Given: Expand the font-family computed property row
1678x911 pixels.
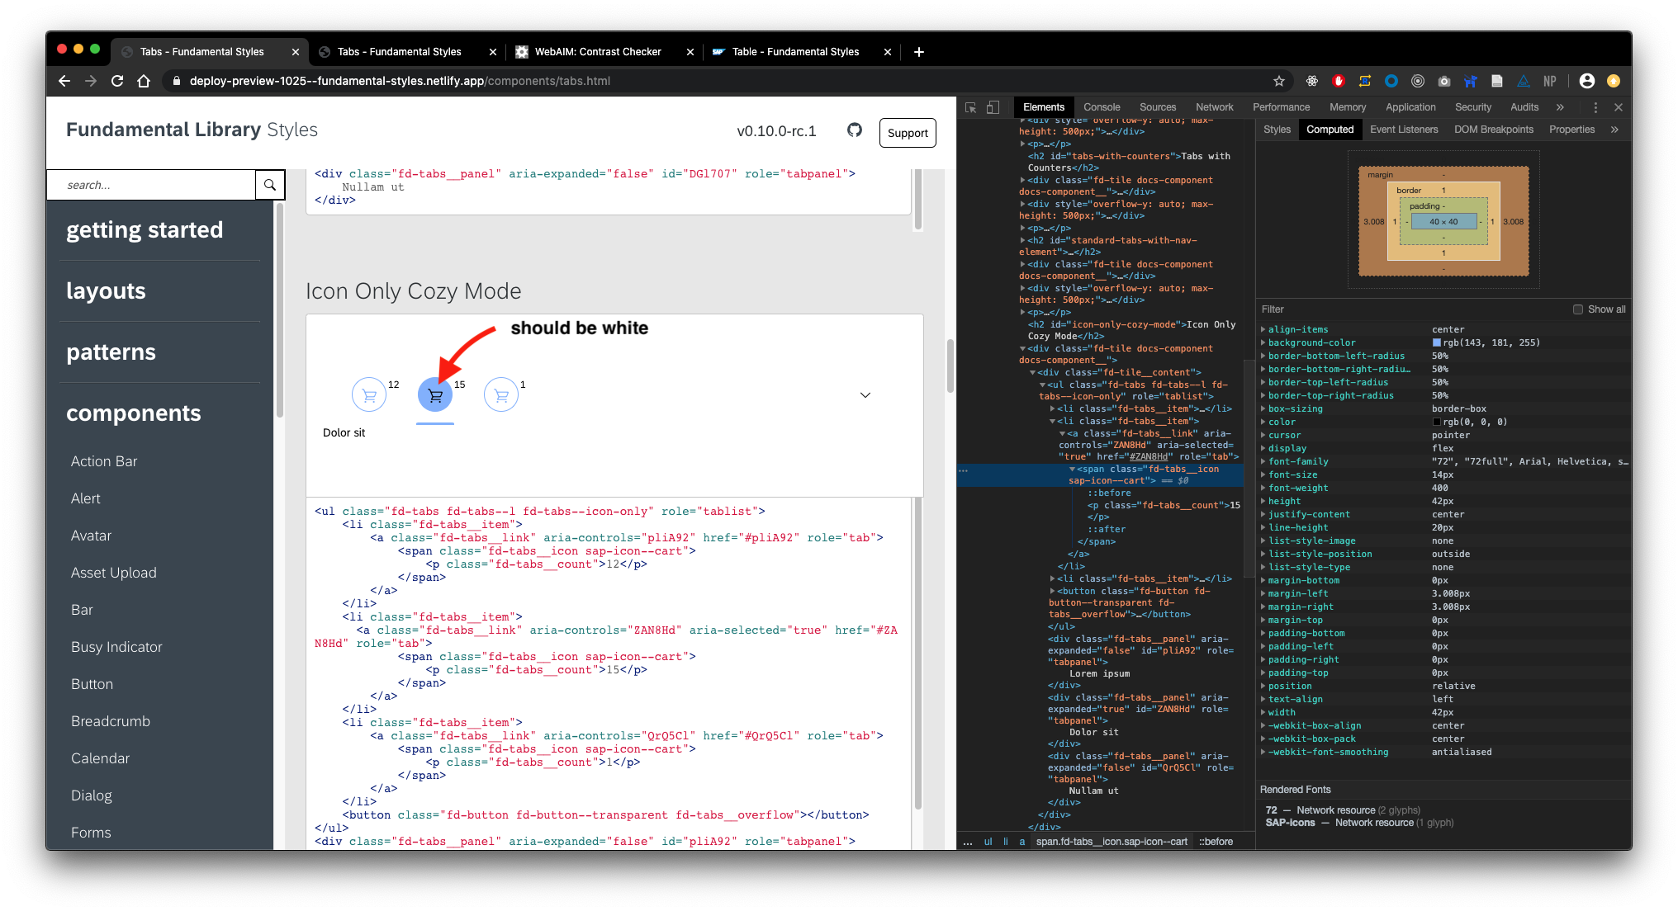Looking at the screenshot, I should (x=1263, y=461).
